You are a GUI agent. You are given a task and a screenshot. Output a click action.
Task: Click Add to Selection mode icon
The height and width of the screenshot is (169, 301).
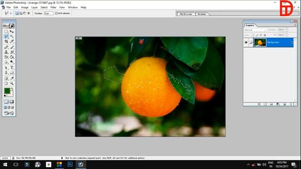[x=21, y=13]
